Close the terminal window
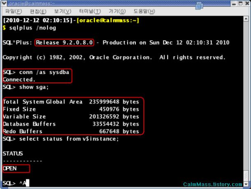This screenshot has height=189, width=251. 247,4
